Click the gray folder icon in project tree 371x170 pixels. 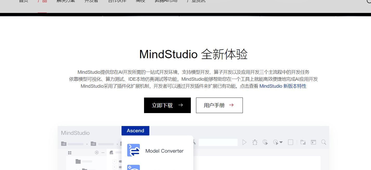(x=78, y=161)
